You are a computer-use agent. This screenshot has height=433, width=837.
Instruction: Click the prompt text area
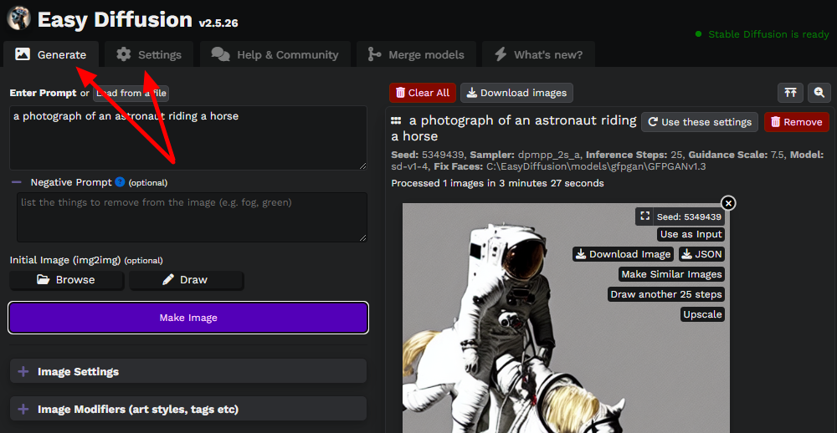pos(187,138)
